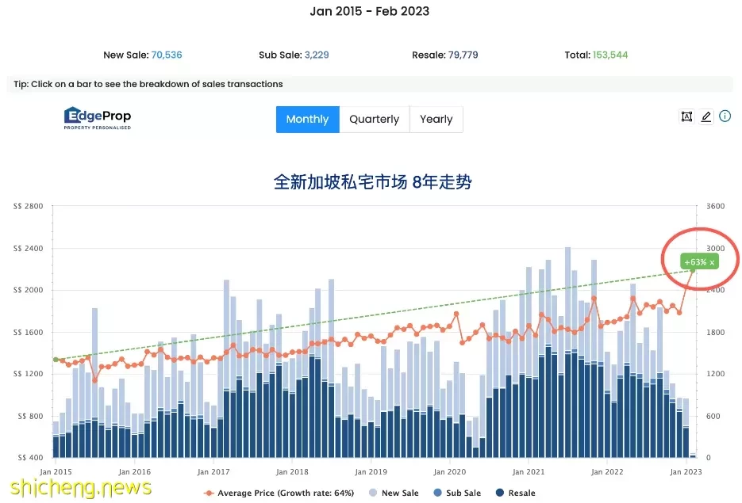
Task: Click the S$ 400 axis label
Action: [x=30, y=458]
